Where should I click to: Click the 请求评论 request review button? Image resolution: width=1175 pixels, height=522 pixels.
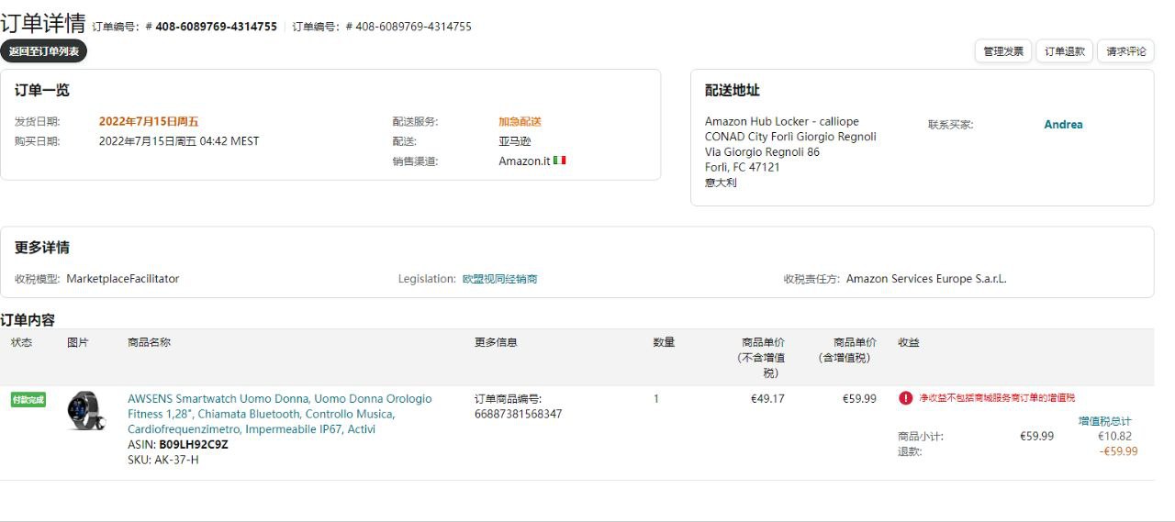1125,51
